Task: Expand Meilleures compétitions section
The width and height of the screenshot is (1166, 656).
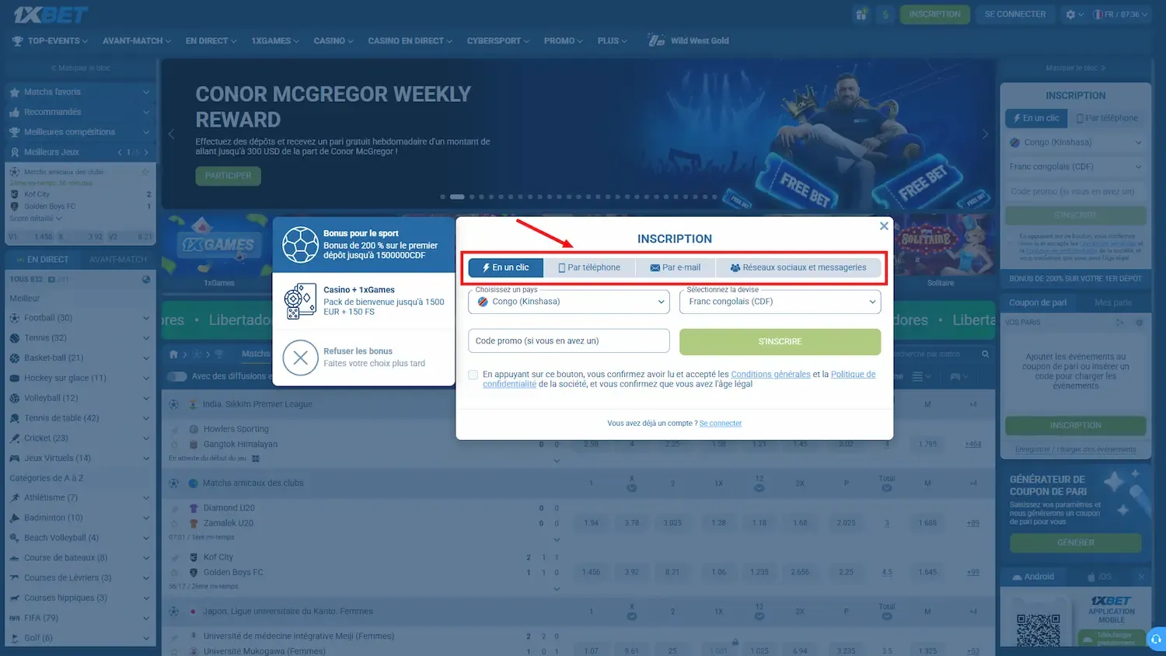Action: (80, 132)
